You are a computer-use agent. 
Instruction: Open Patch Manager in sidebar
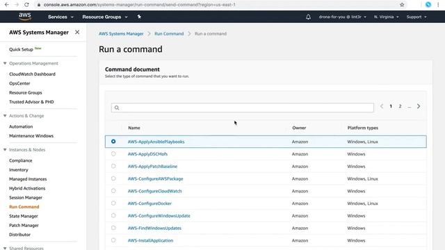(24, 225)
